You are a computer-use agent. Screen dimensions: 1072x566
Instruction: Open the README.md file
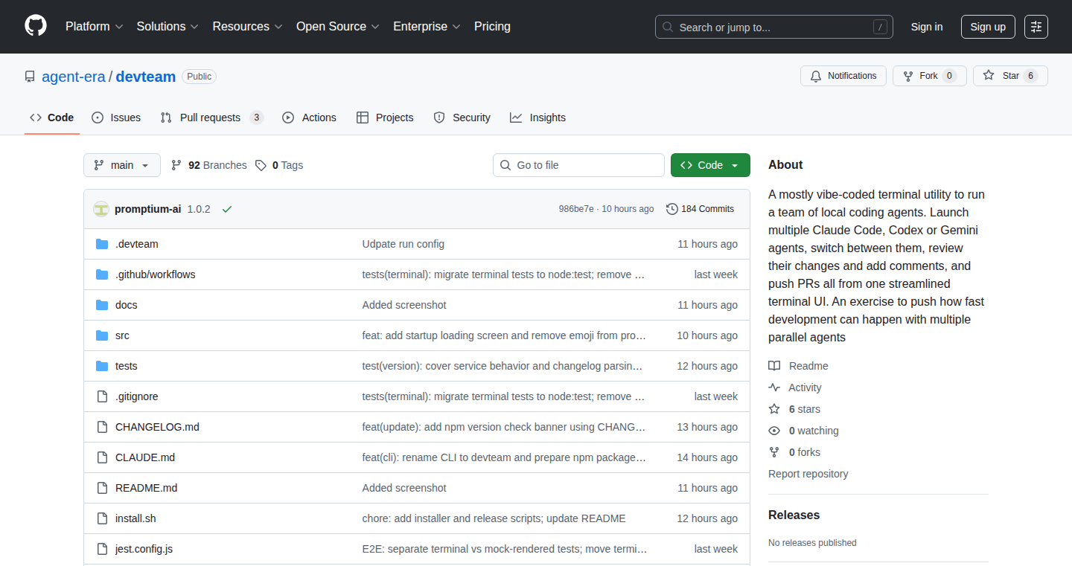point(147,488)
